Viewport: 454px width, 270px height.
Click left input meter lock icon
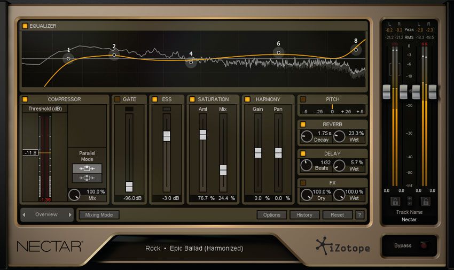coord(395,201)
